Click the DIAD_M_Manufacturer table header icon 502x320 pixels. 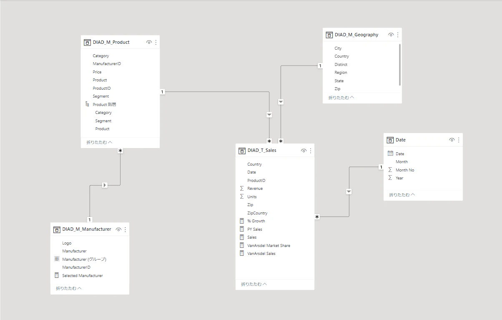(57, 229)
